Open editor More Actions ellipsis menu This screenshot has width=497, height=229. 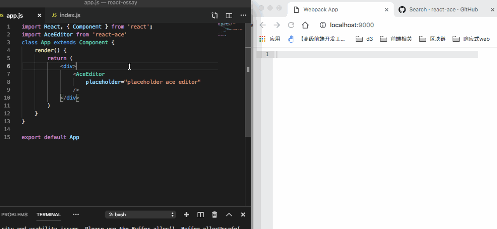pos(243,15)
